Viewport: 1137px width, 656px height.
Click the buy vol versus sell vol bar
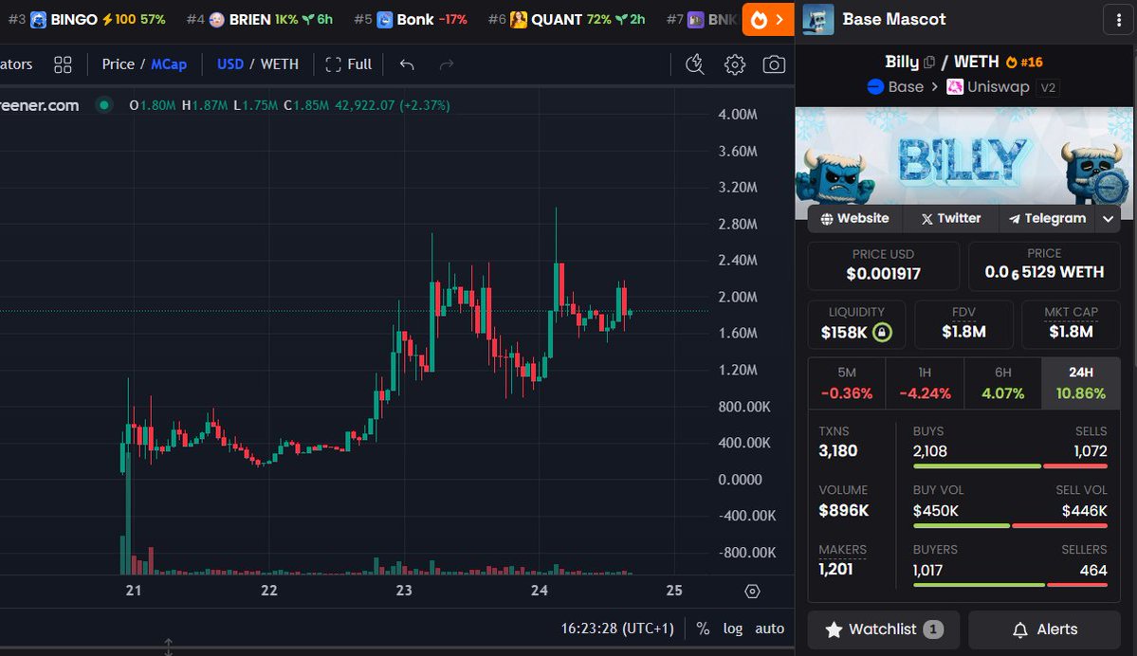point(1010,525)
